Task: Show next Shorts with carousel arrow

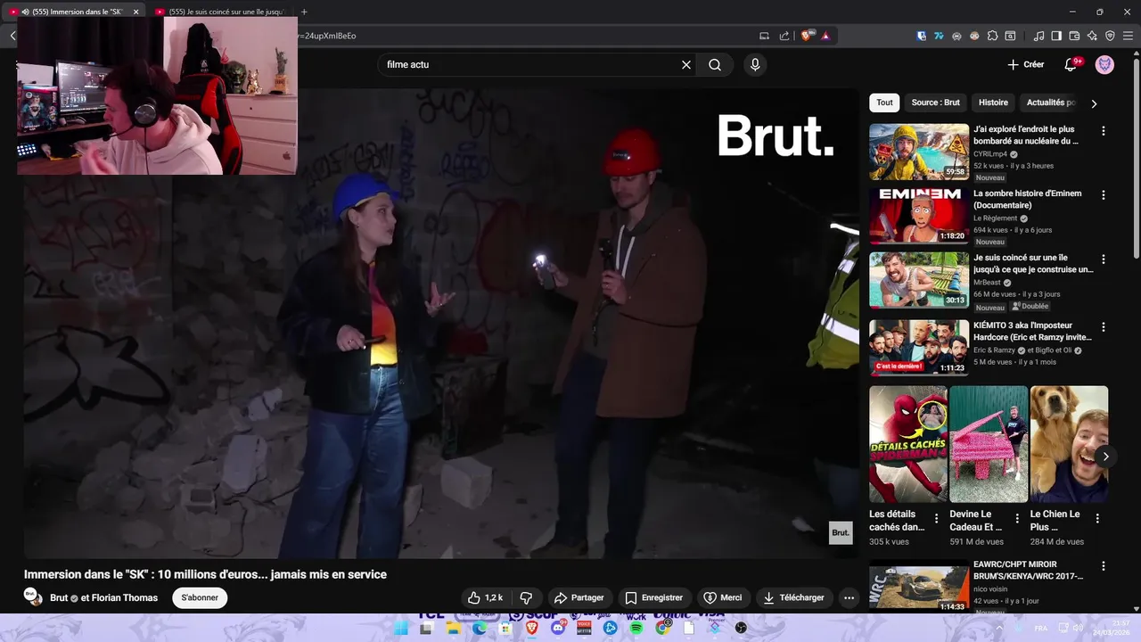Action: tap(1105, 457)
